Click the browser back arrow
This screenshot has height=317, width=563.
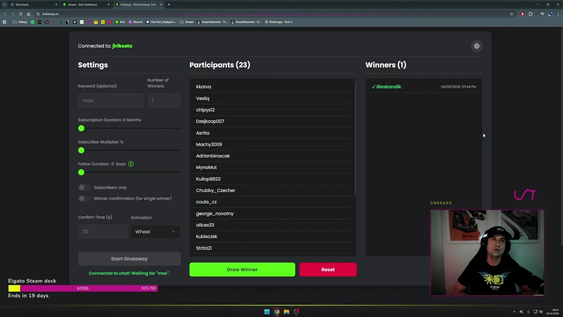point(5,14)
